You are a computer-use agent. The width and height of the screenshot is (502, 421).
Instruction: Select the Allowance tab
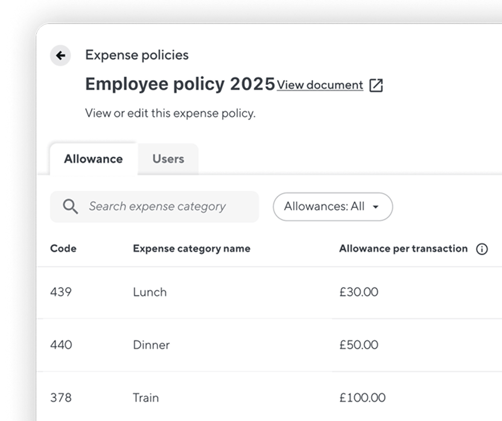coord(94,159)
